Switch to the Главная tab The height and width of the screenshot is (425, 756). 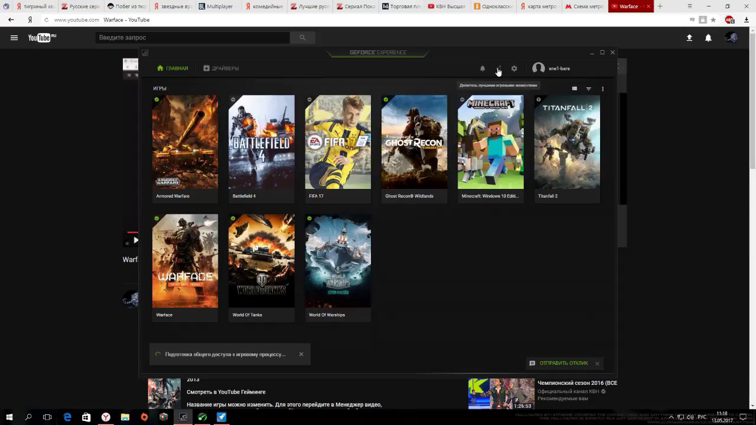[172, 68]
